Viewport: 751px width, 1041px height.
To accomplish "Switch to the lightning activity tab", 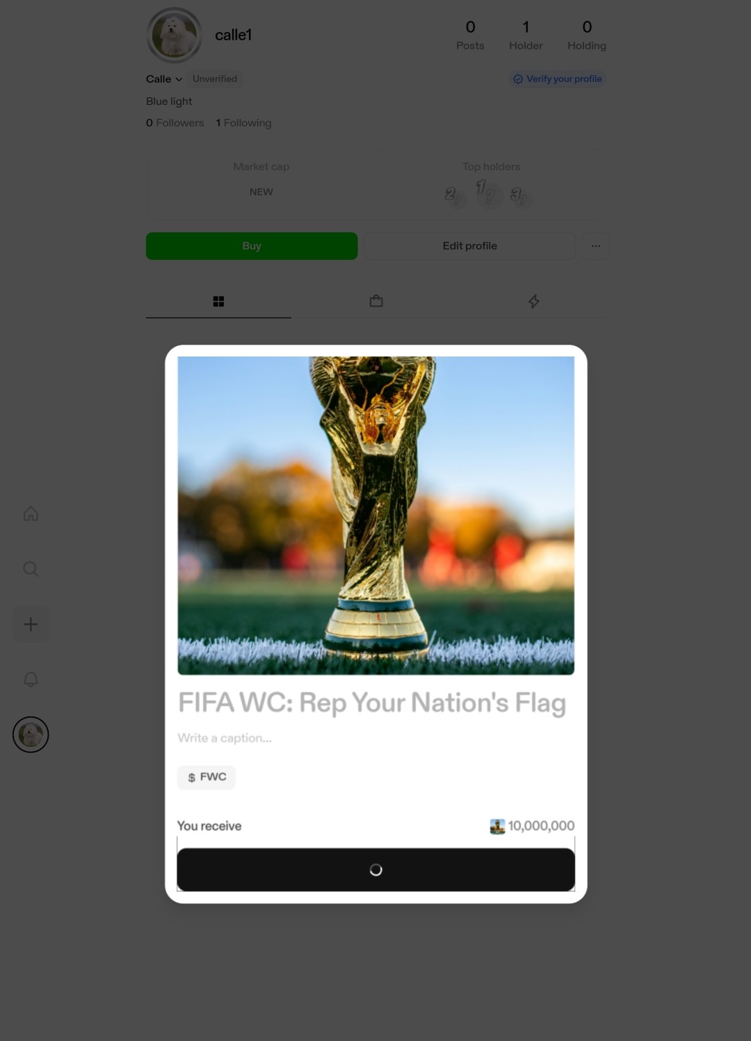I will (x=533, y=301).
